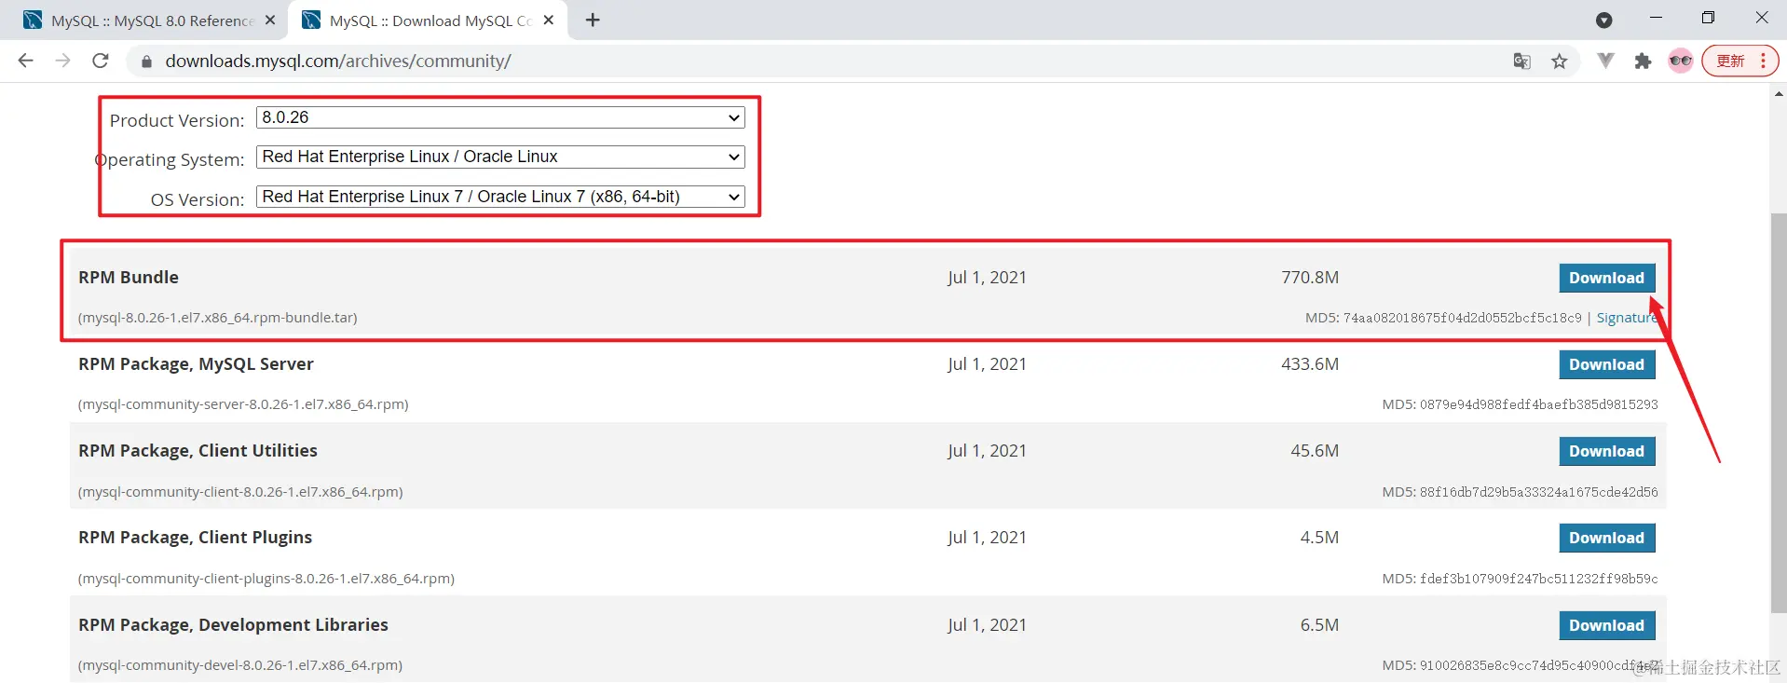The width and height of the screenshot is (1787, 683).
Task: Click the MySQL Server 433.6M size
Action: tap(1310, 363)
